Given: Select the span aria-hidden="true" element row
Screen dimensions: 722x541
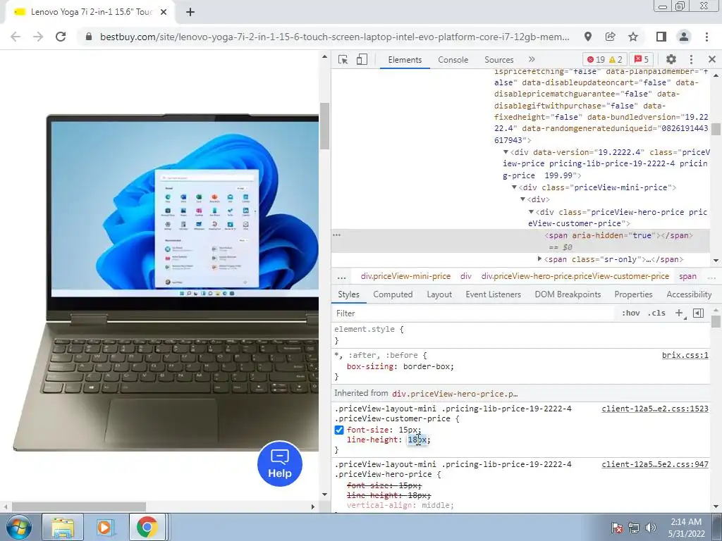Looking at the screenshot, I should coord(520,241).
